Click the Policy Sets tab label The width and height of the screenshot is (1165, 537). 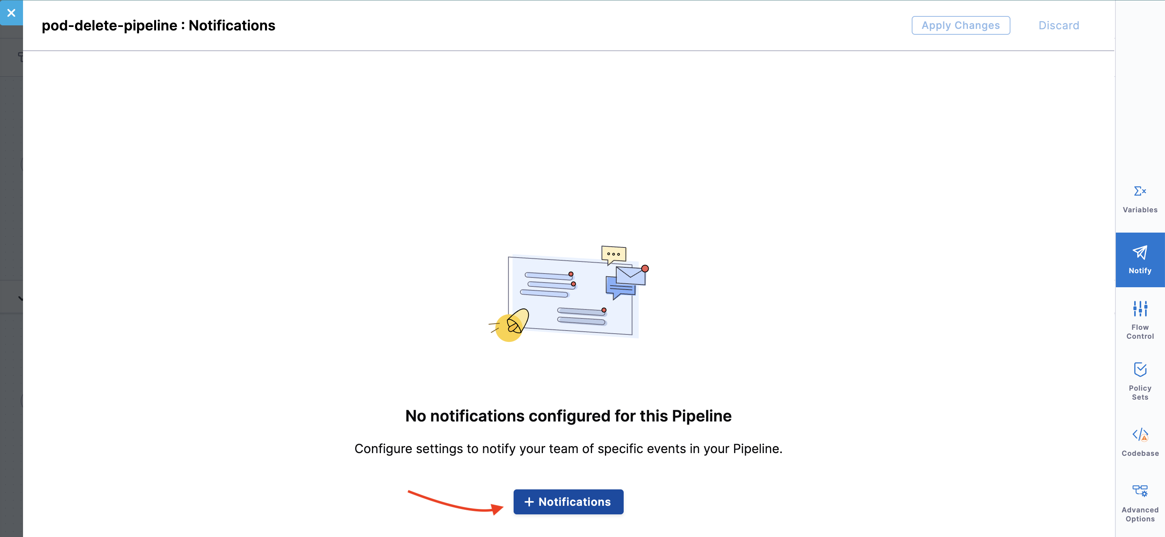1140,393
